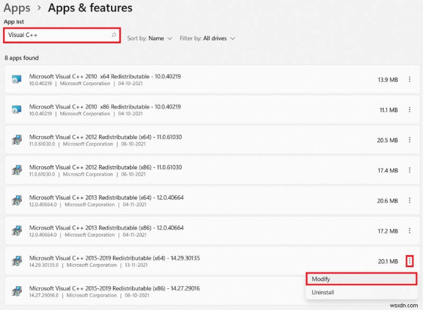Click the 20.1 MB size value

(x=388, y=261)
